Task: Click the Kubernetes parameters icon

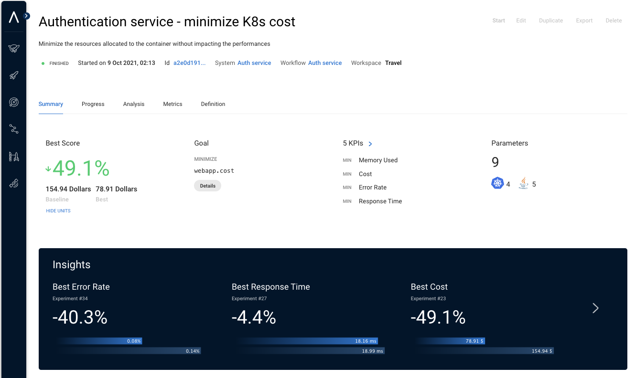Action: [x=498, y=183]
